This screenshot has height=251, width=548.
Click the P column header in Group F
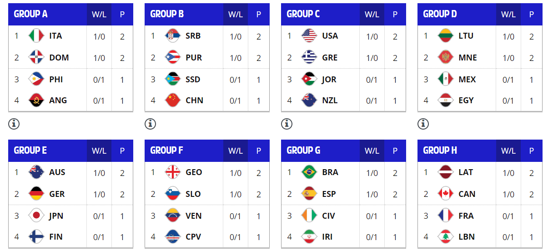[x=259, y=151]
